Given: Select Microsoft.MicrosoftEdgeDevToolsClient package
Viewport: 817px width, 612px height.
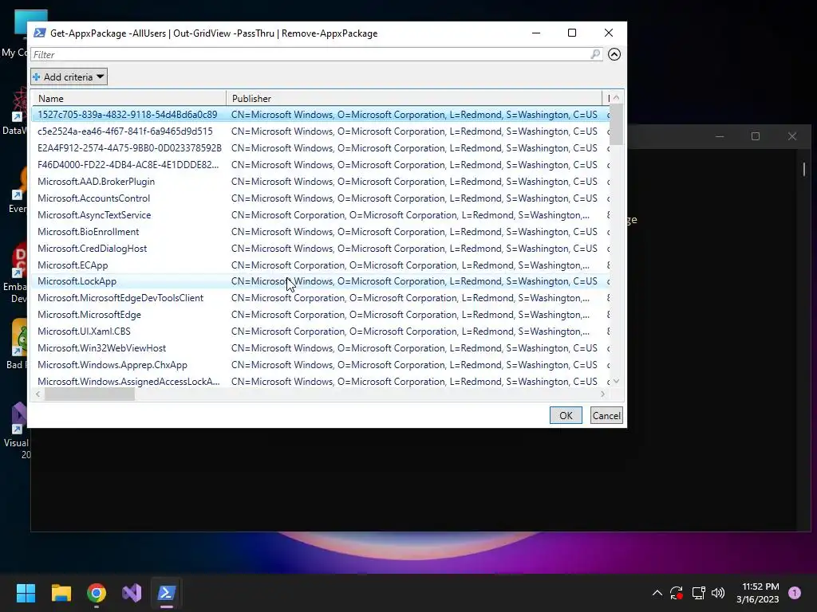Looking at the screenshot, I should (321, 298).
